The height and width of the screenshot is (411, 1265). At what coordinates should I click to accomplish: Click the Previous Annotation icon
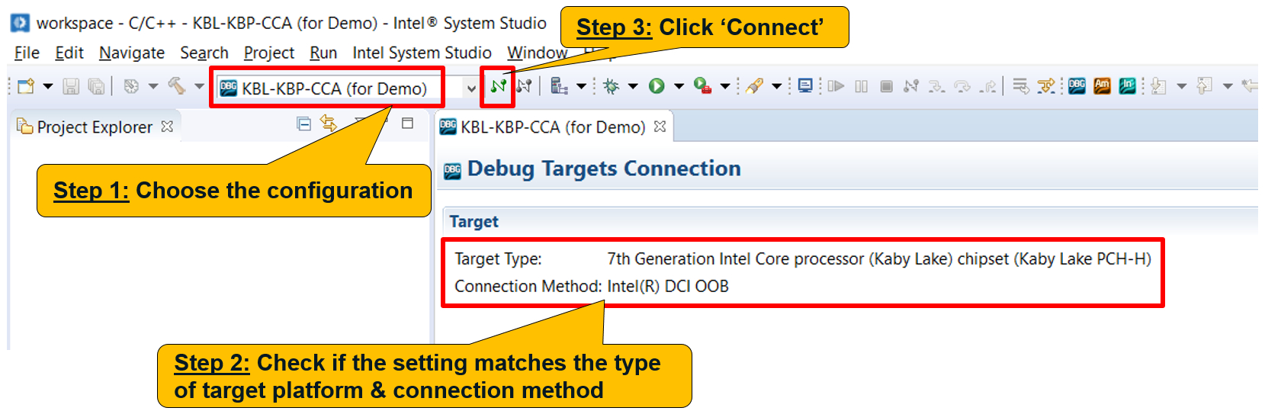pyautogui.click(x=1204, y=86)
